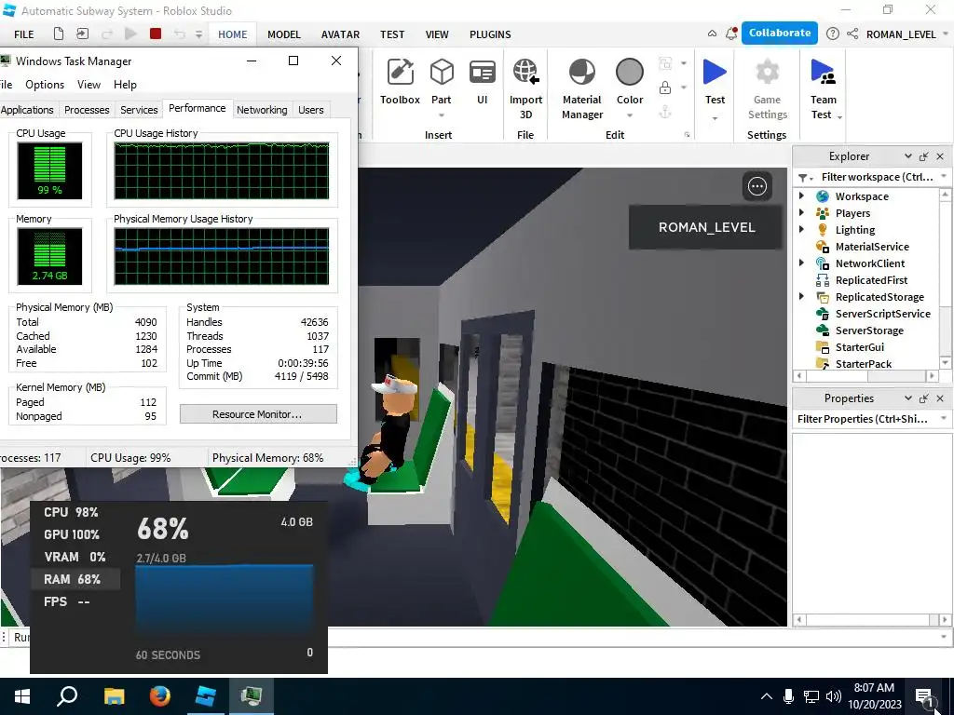Open the Properties panel options chevron

[x=907, y=398]
